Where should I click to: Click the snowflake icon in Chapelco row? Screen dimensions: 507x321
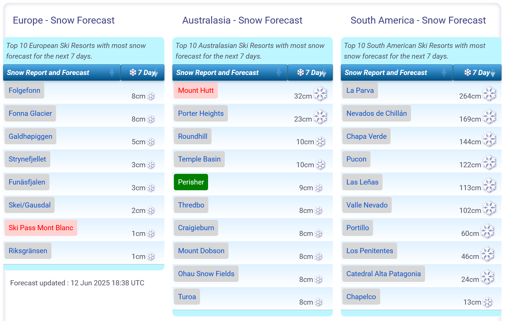pos(487,302)
